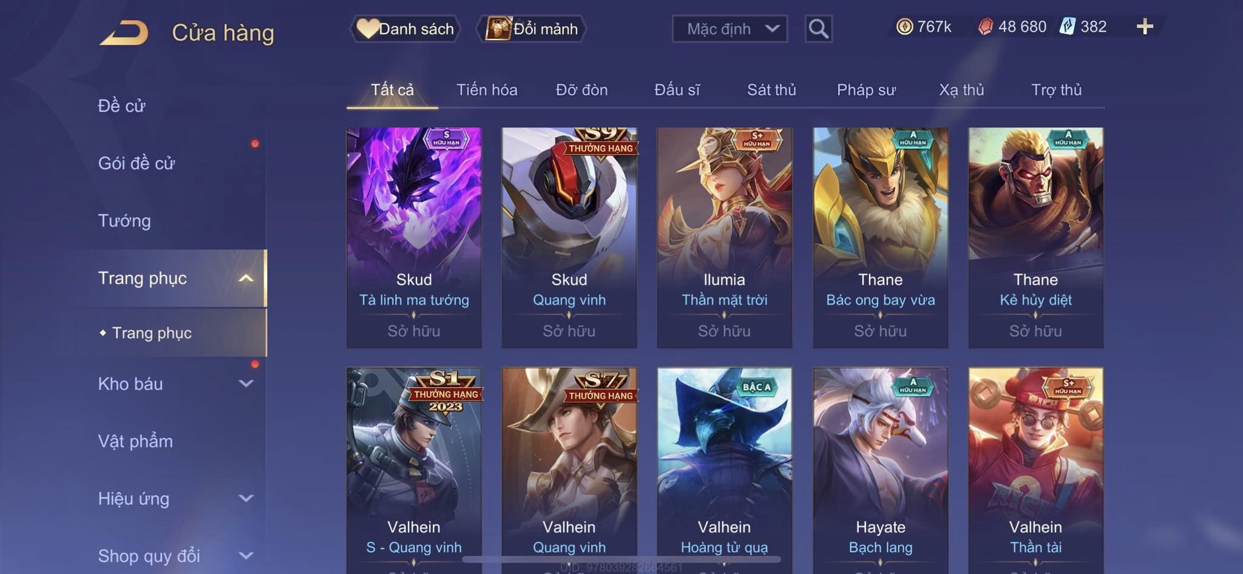Tap the red gem currency icon
1243x574 pixels.
tap(986, 27)
